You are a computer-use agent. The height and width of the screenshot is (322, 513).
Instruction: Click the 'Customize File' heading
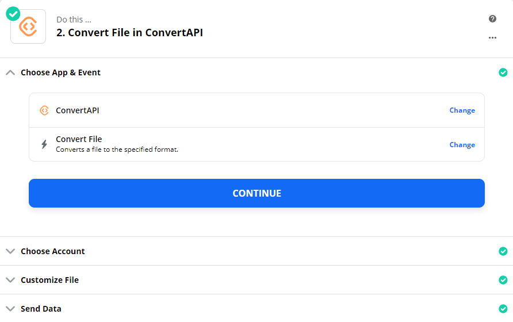pos(49,280)
